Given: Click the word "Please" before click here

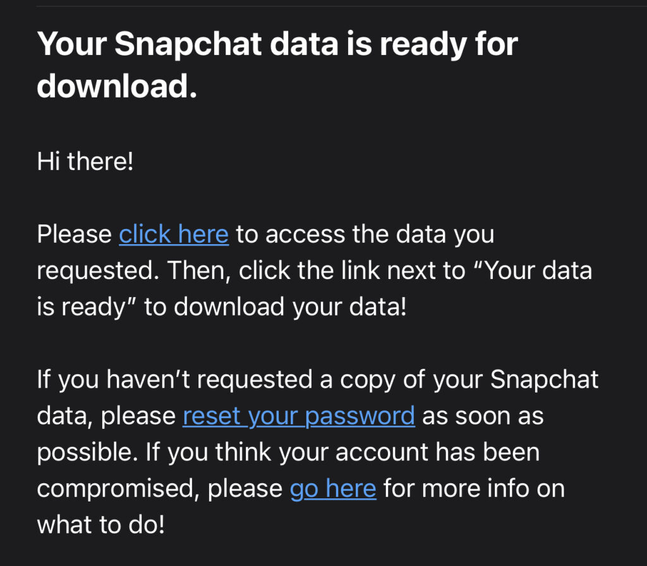Looking at the screenshot, I should [75, 235].
